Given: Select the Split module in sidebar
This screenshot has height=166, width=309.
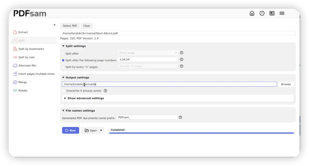Looking at the screenshot, I should point(34,41).
